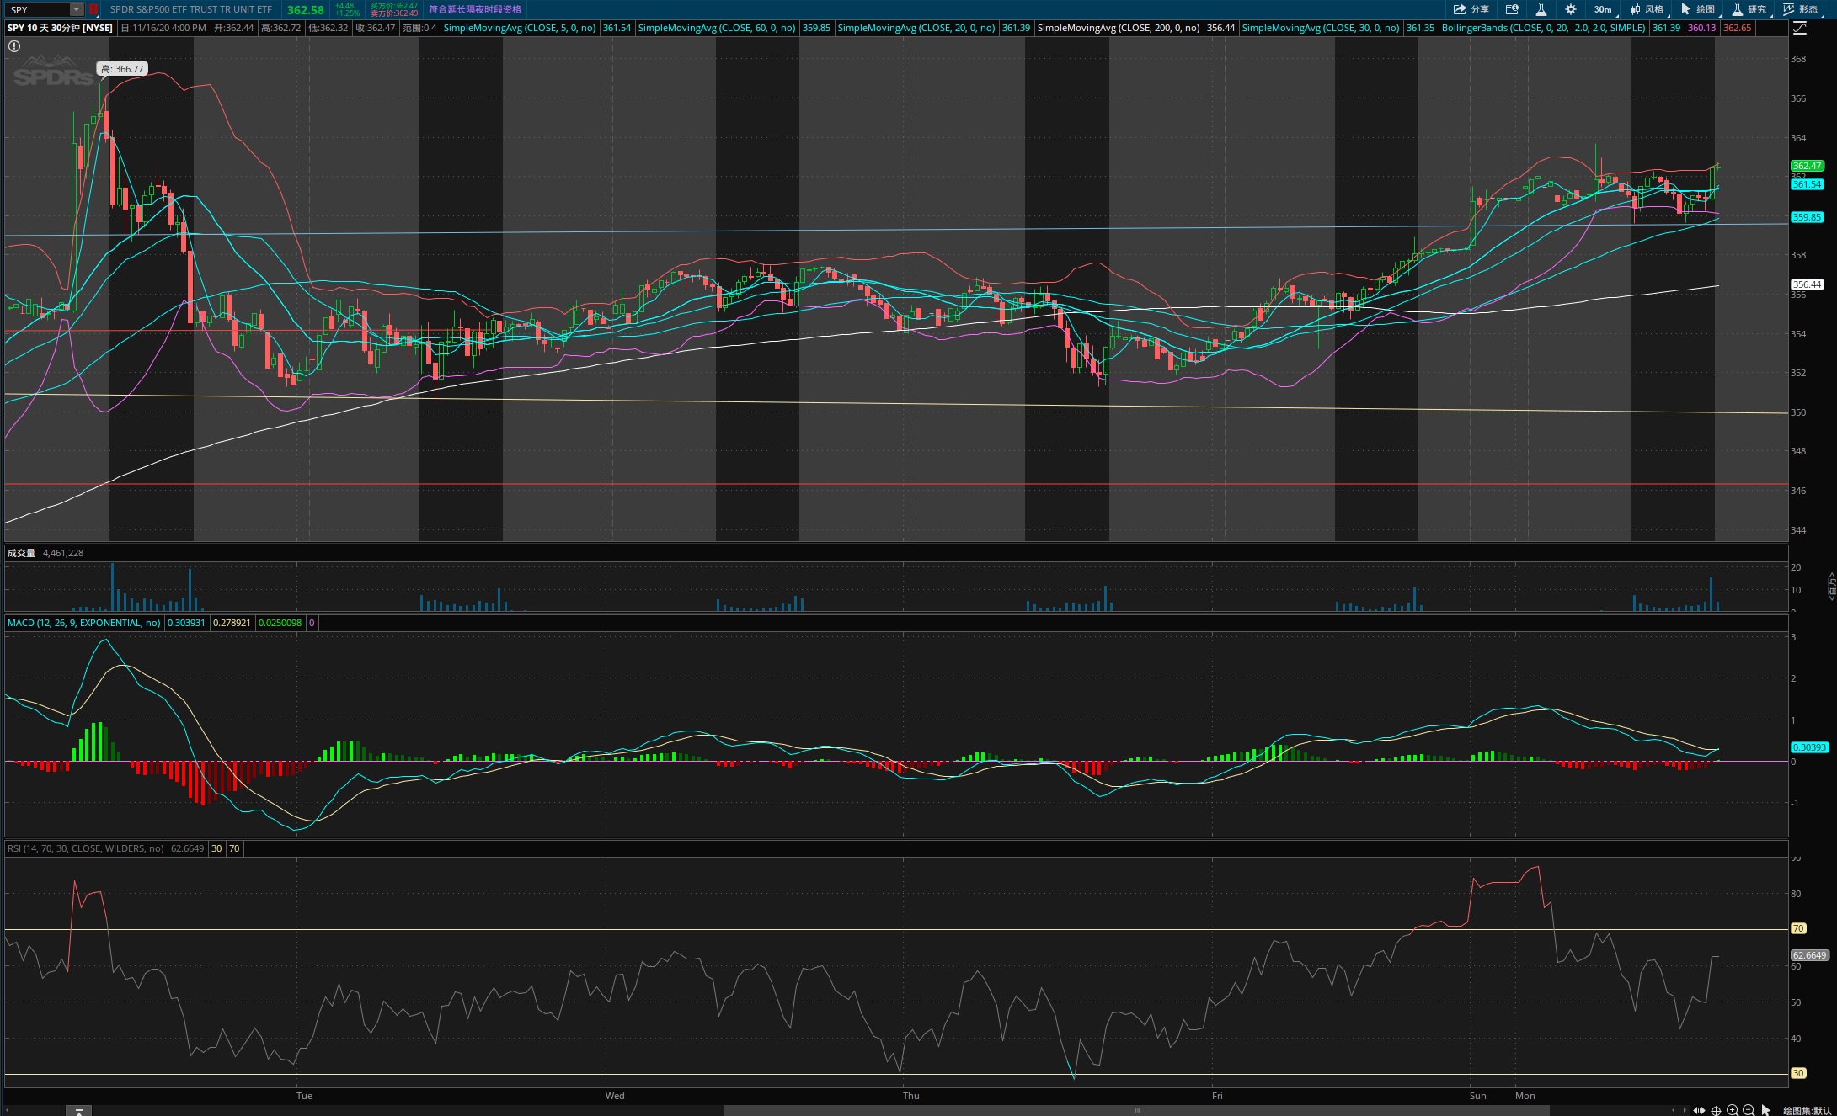
Task: Click the horizontal time scrollbar thumb
Action: click(x=1137, y=1110)
